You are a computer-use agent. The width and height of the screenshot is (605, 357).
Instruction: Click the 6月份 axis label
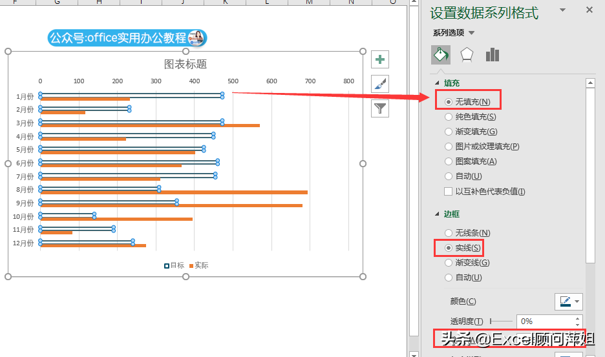pyautogui.click(x=25, y=163)
